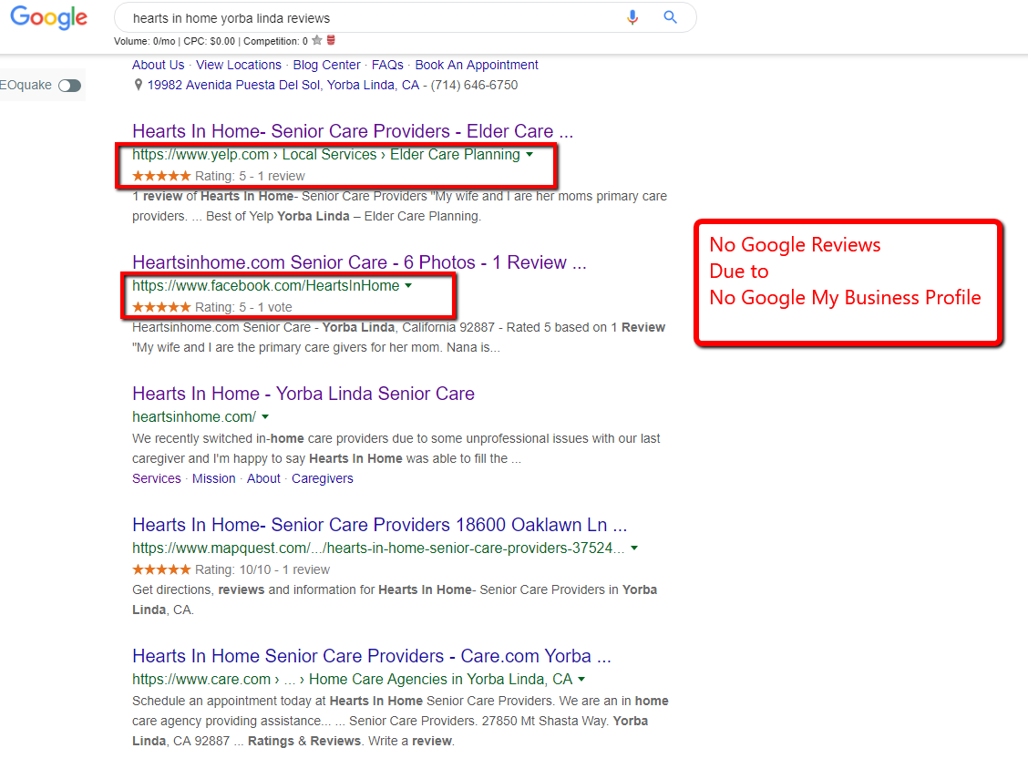Click the facebook.com/HeartsInHome URL text
The height and width of the screenshot is (779, 1028).
[x=265, y=286]
